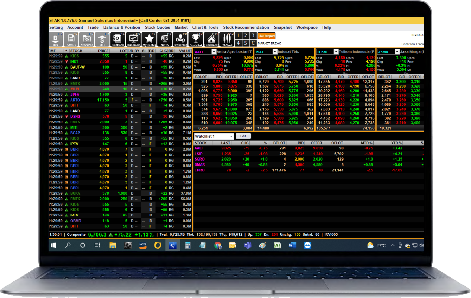471x298 pixels.
Task: Click the Watchlist Edit button
Action: [243, 136]
